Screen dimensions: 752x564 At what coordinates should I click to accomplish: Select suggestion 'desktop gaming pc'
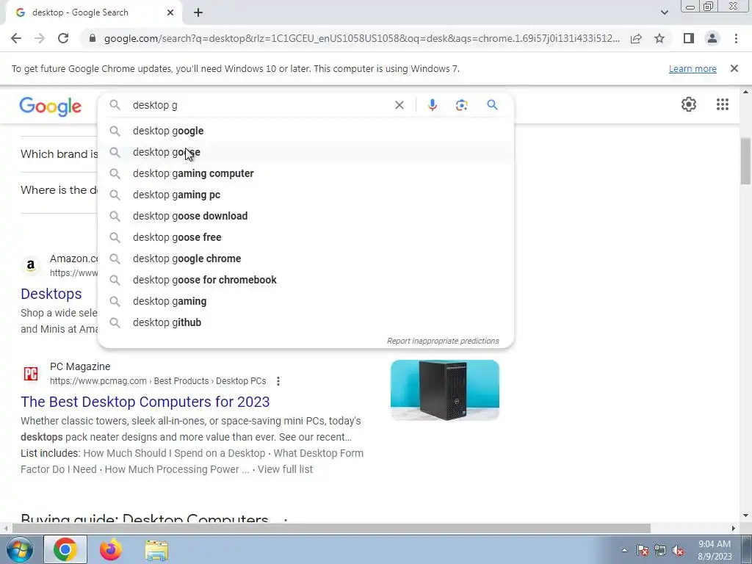(306, 195)
